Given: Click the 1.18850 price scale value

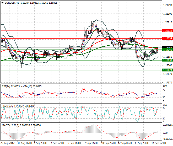Looking at the screenshot, I should pyautogui.click(x=167, y=57).
